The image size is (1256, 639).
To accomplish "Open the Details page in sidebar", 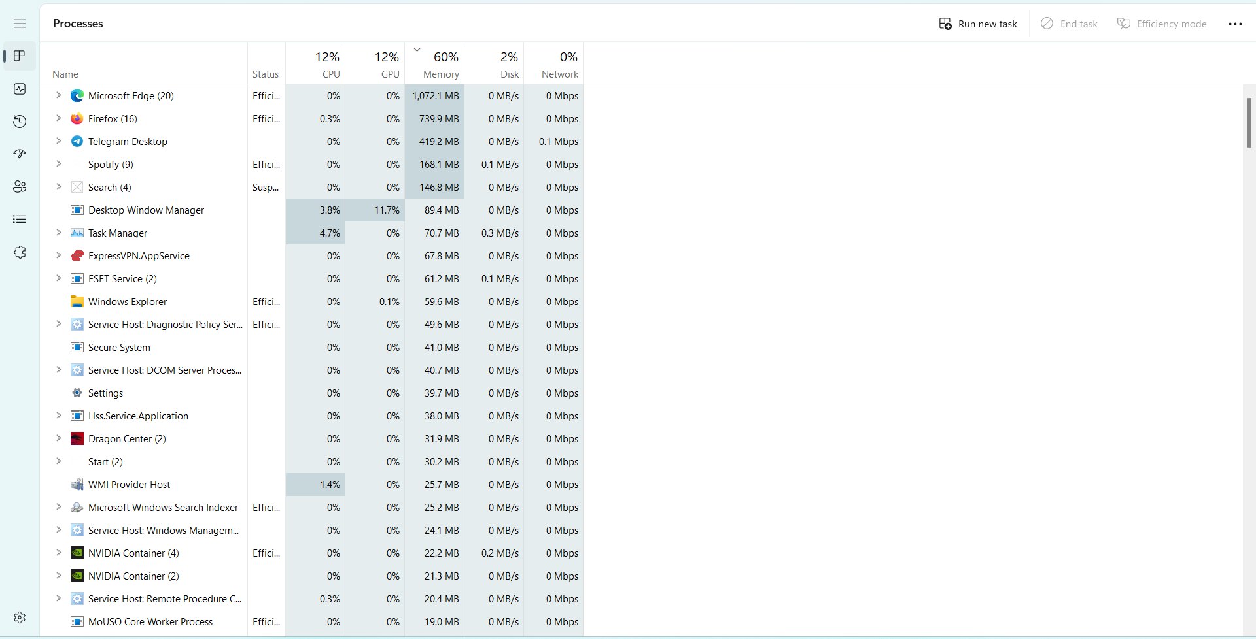I will pos(20,220).
